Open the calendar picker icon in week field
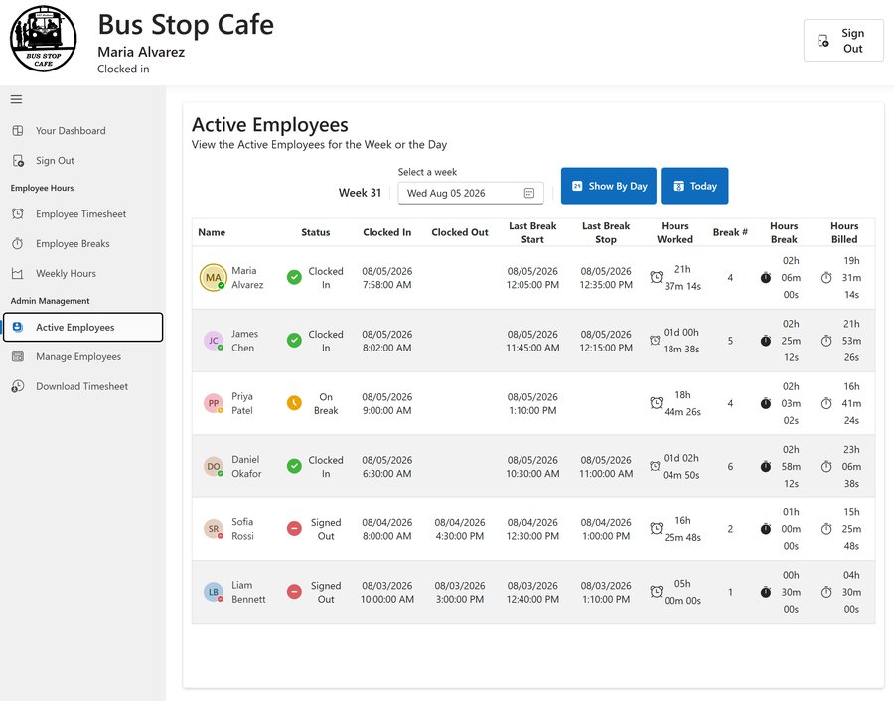This screenshot has width=894, height=701. tap(529, 193)
